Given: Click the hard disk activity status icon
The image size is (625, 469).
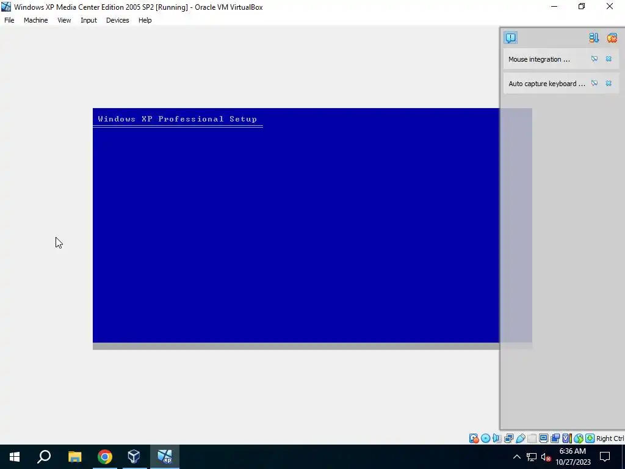Looking at the screenshot, I should point(474,438).
